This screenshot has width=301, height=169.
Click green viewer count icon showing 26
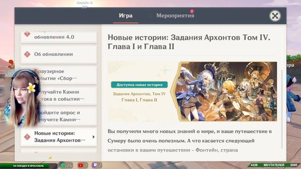(63, 165)
